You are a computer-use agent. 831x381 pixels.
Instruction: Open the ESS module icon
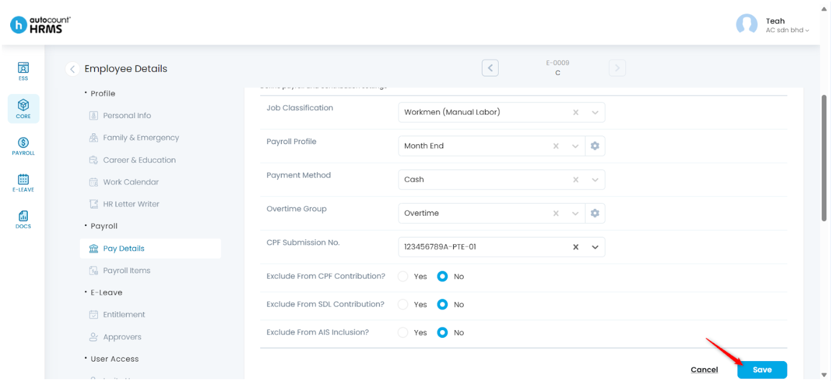pos(23,71)
